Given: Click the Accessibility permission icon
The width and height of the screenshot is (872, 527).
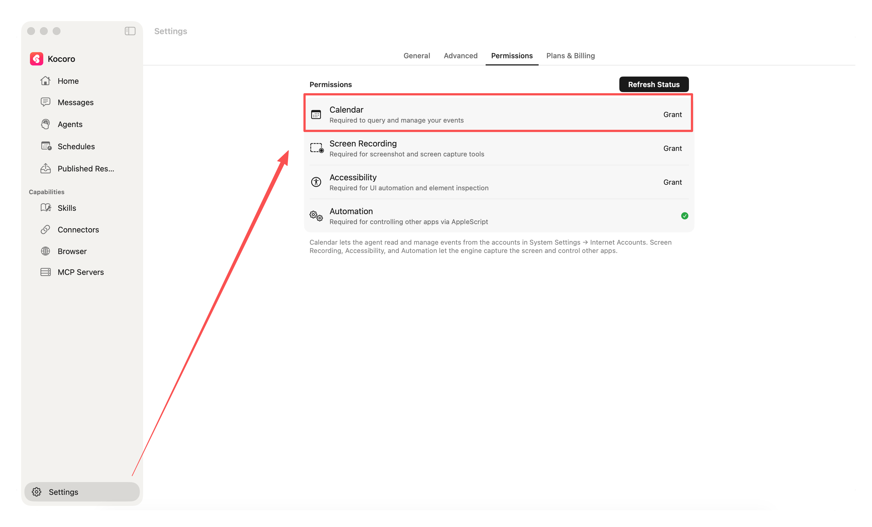Looking at the screenshot, I should (x=316, y=182).
